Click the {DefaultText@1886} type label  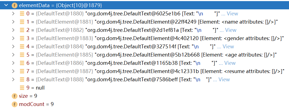point(60,63)
